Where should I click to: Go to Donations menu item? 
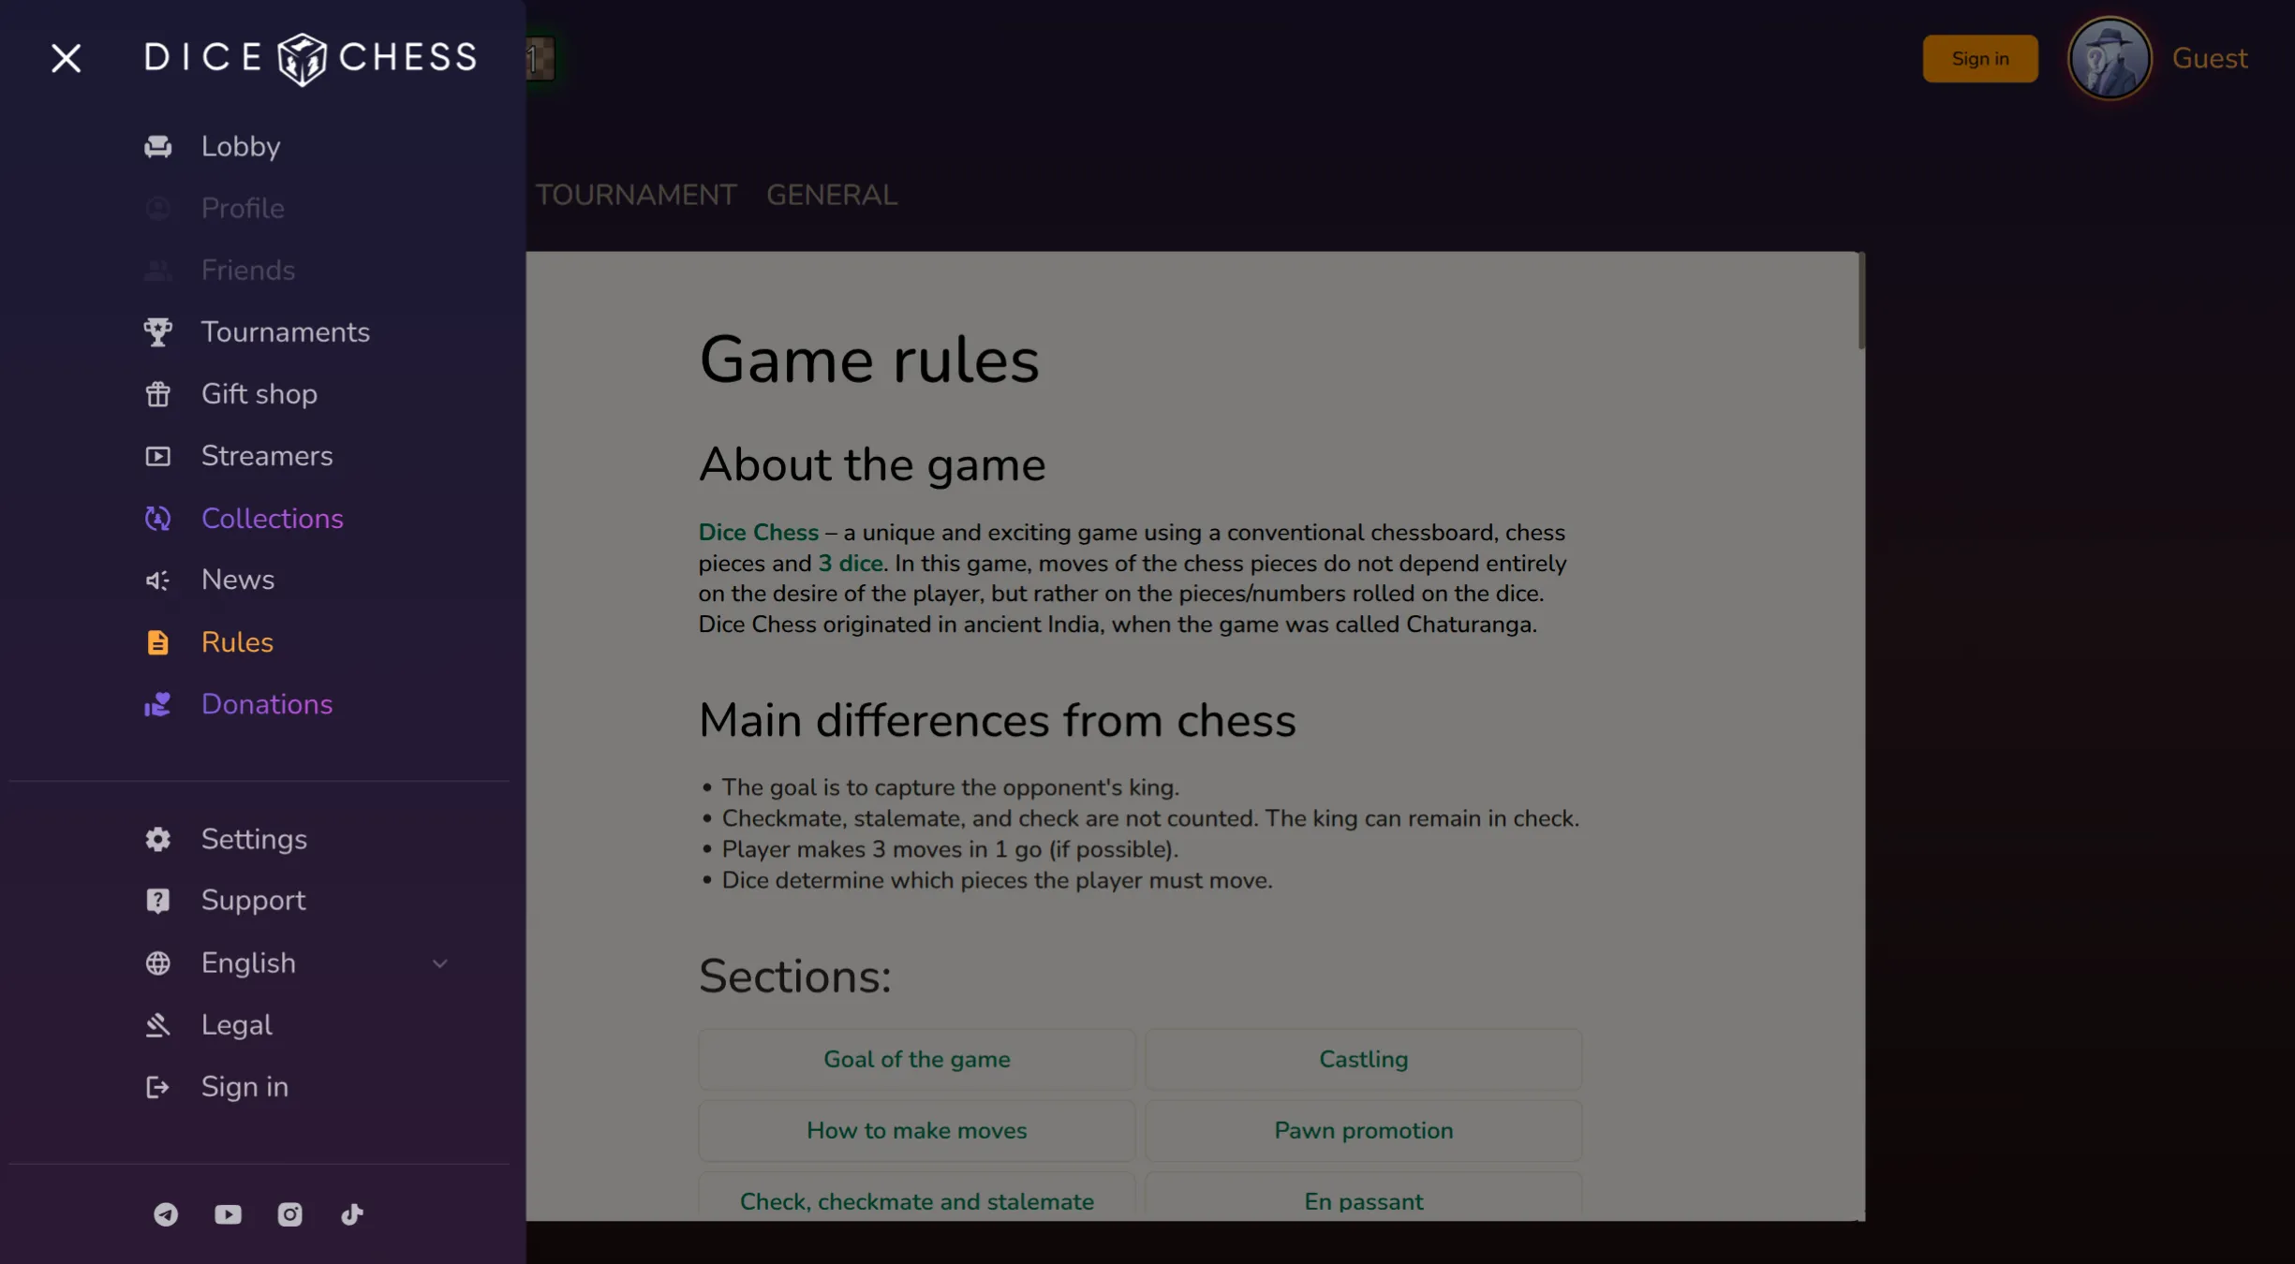click(267, 704)
